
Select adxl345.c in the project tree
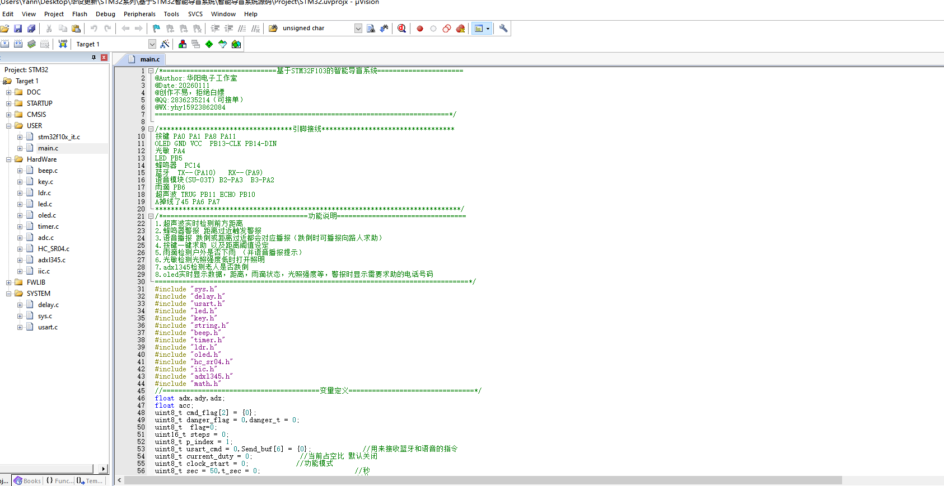[52, 260]
